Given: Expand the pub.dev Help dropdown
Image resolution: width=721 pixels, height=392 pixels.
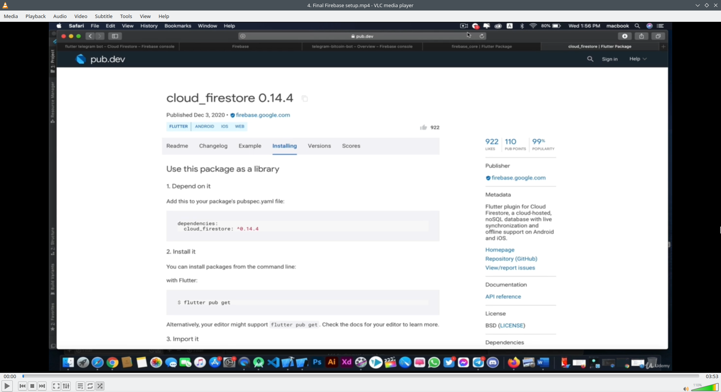Looking at the screenshot, I should click(x=638, y=59).
